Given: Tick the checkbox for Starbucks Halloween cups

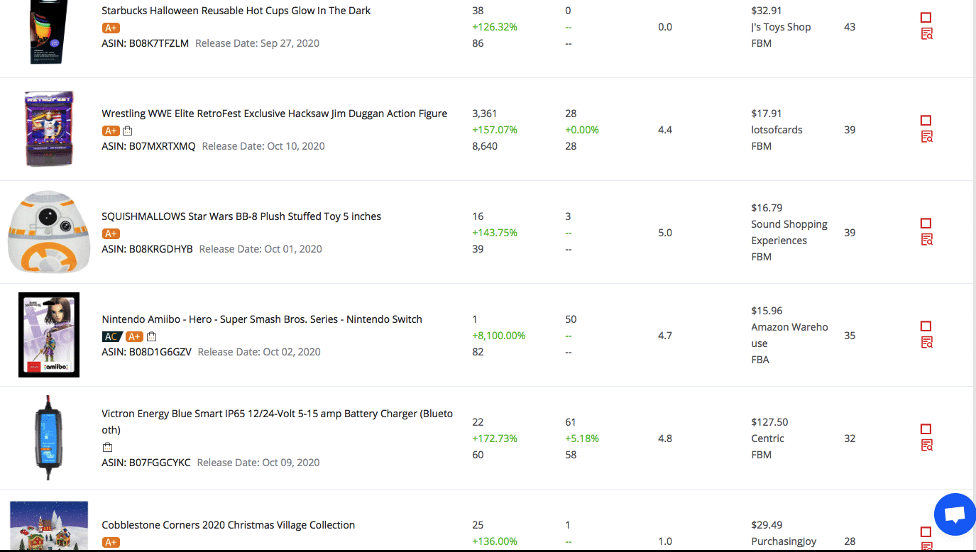Looking at the screenshot, I should click(926, 18).
